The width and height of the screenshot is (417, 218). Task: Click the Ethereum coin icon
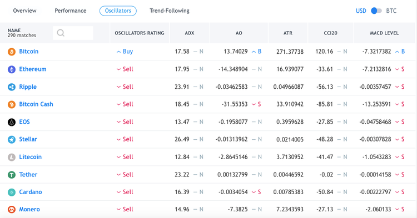[12, 69]
